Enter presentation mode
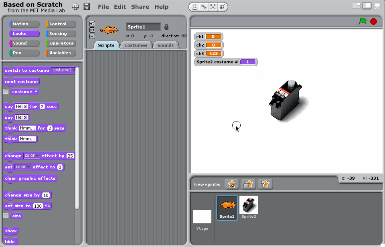This screenshot has width=385, height=247. (x=377, y=6)
